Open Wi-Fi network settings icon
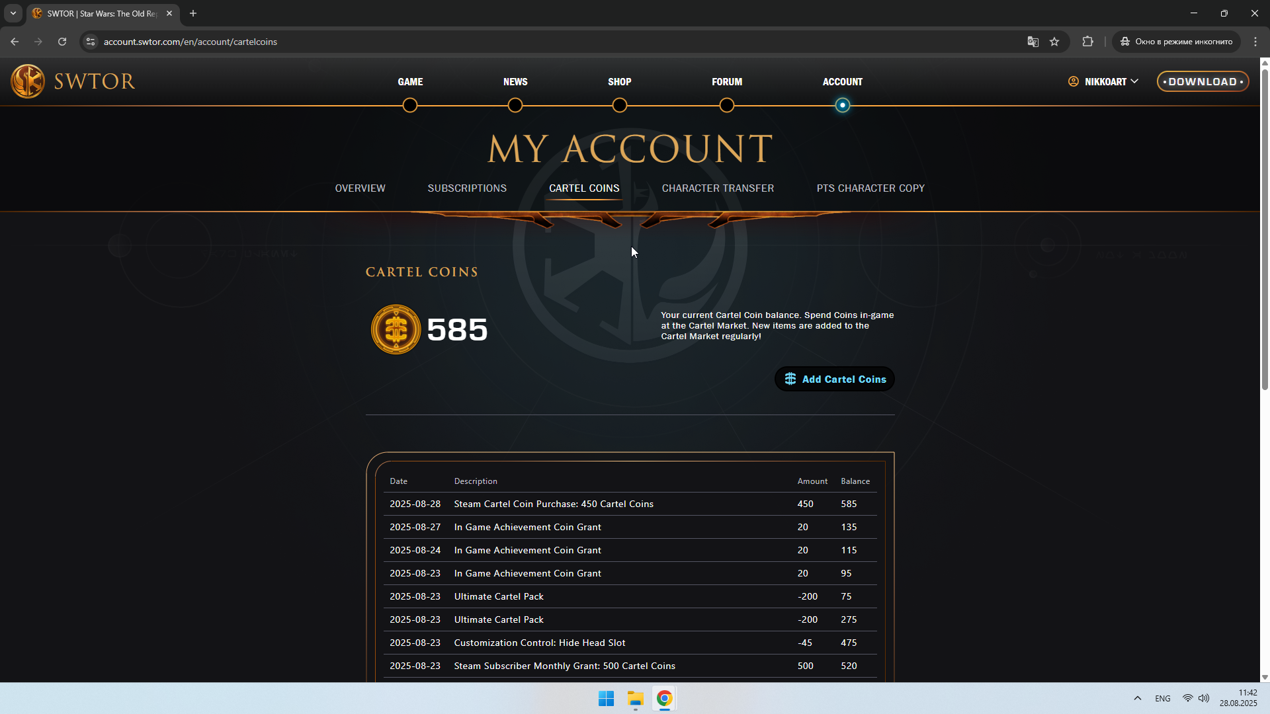 1188,699
